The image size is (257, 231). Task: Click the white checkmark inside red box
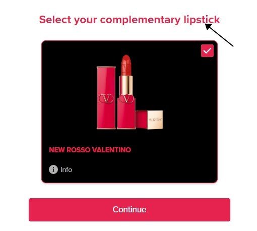point(207,50)
